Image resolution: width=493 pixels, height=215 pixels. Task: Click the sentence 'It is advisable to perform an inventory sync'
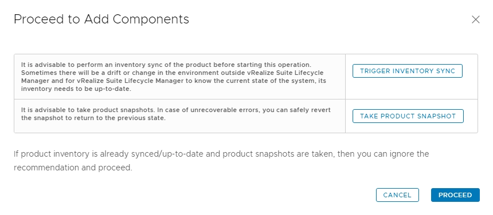[166, 65]
